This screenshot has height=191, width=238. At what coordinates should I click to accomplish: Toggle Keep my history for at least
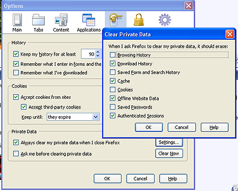click(16, 54)
